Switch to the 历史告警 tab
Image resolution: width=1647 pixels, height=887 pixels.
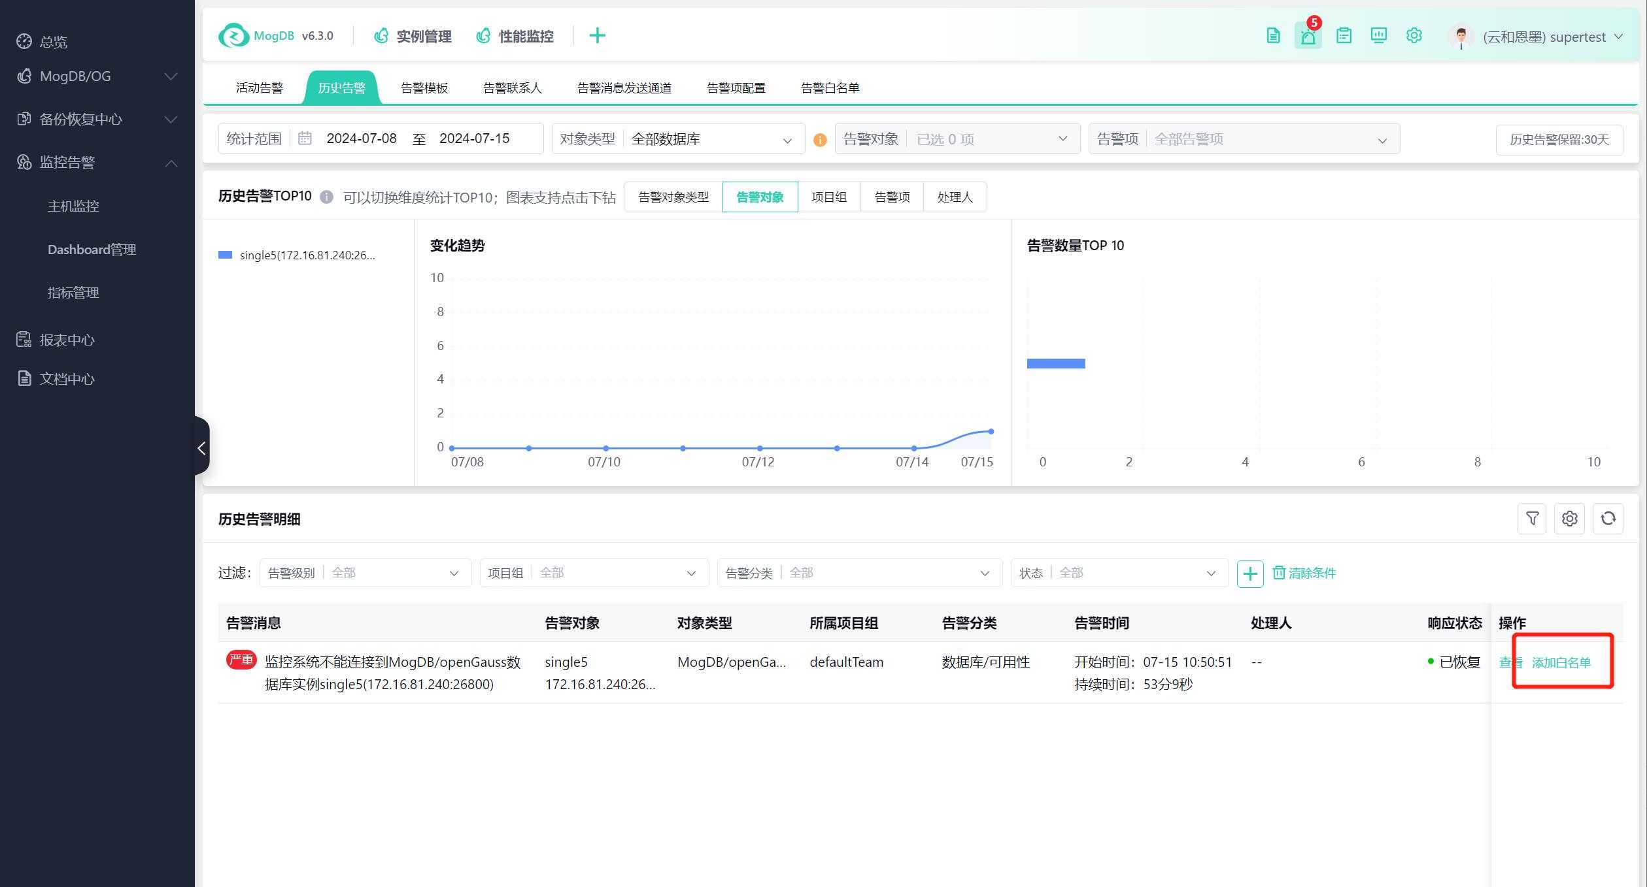(x=341, y=88)
